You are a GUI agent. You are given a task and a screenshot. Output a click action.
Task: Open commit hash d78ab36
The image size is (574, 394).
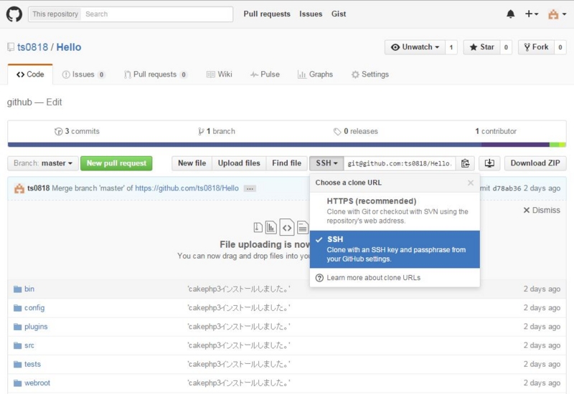(507, 188)
